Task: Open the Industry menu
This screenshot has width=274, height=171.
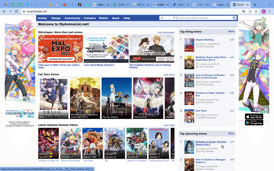Action: 90,18
